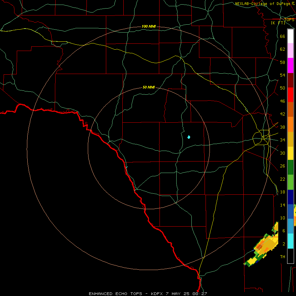Click the "50 NMI" range ring label
Screen dimensions: 296x296
click(149, 87)
